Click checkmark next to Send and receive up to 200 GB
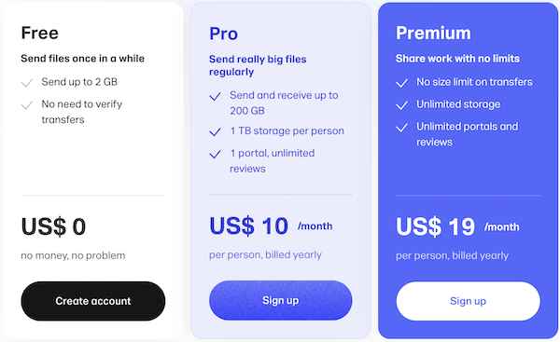This screenshot has height=342, width=560. coord(215,96)
